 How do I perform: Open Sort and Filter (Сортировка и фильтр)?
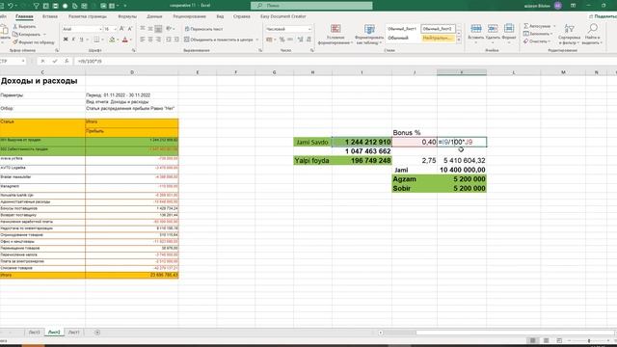coord(569,34)
